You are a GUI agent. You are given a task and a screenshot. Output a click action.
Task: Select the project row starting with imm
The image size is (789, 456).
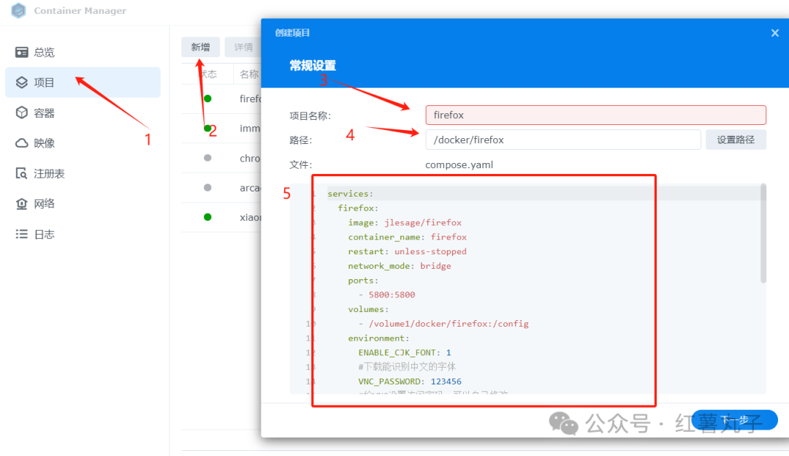221,129
